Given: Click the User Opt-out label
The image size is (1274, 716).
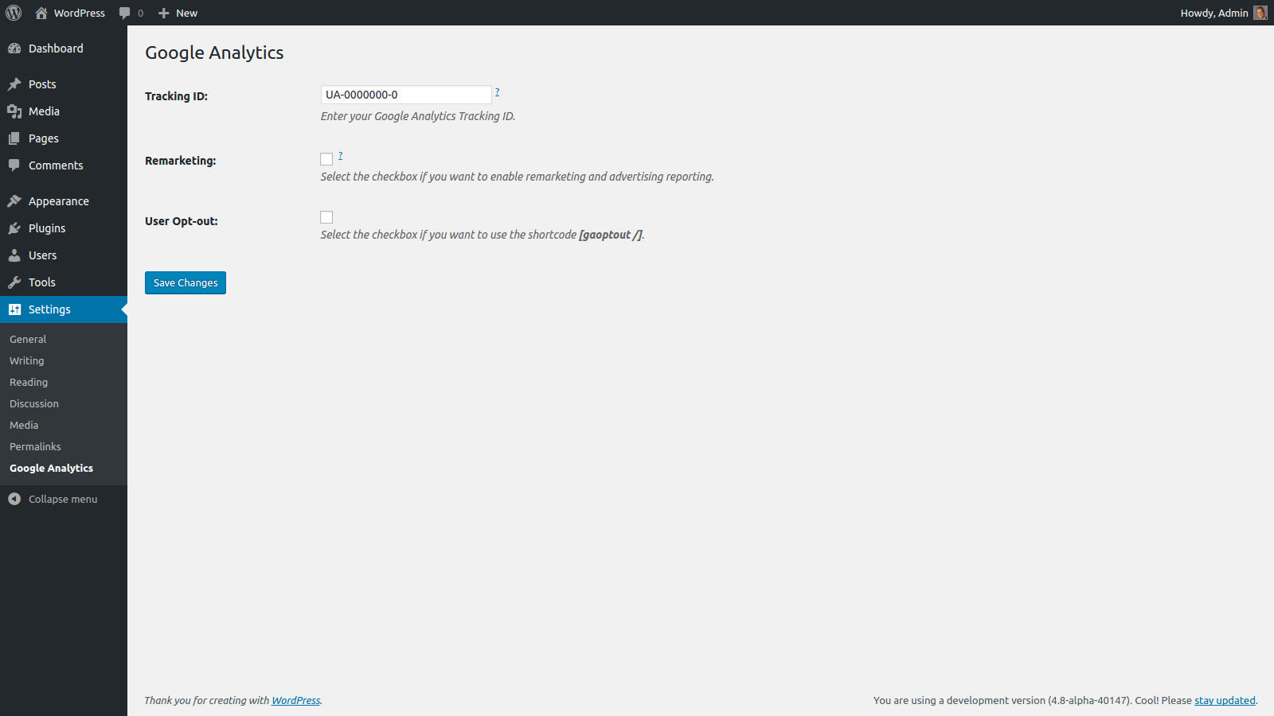Looking at the screenshot, I should coord(181,221).
